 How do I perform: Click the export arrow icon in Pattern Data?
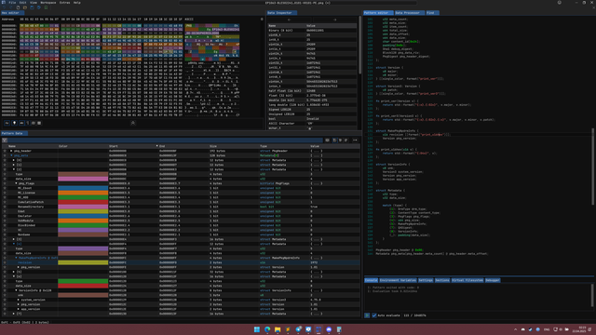pos(355,141)
